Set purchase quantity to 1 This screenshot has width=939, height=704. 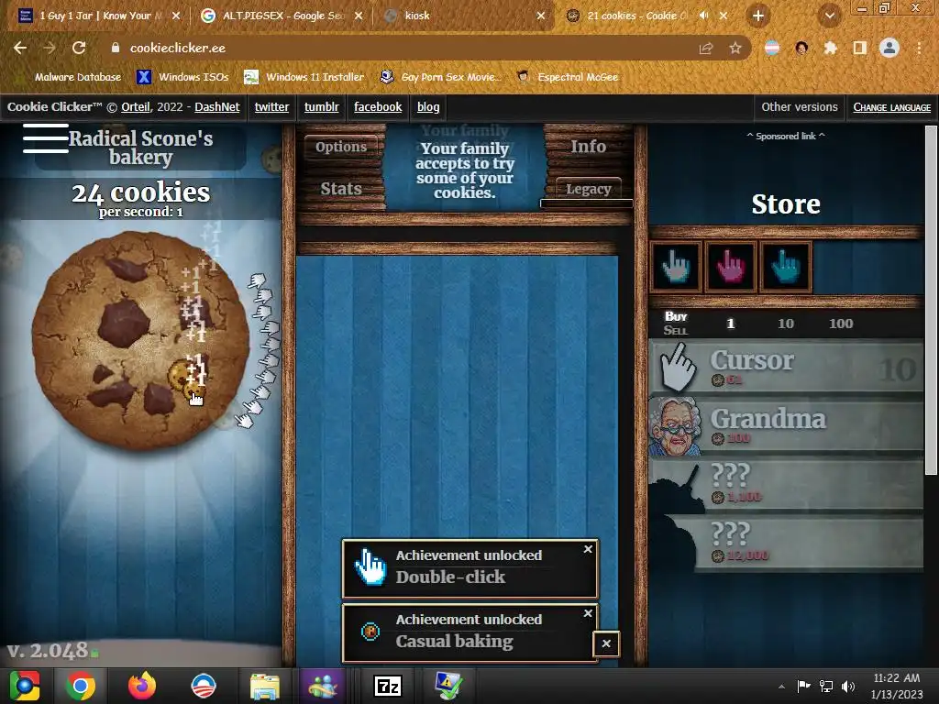pos(730,324)
